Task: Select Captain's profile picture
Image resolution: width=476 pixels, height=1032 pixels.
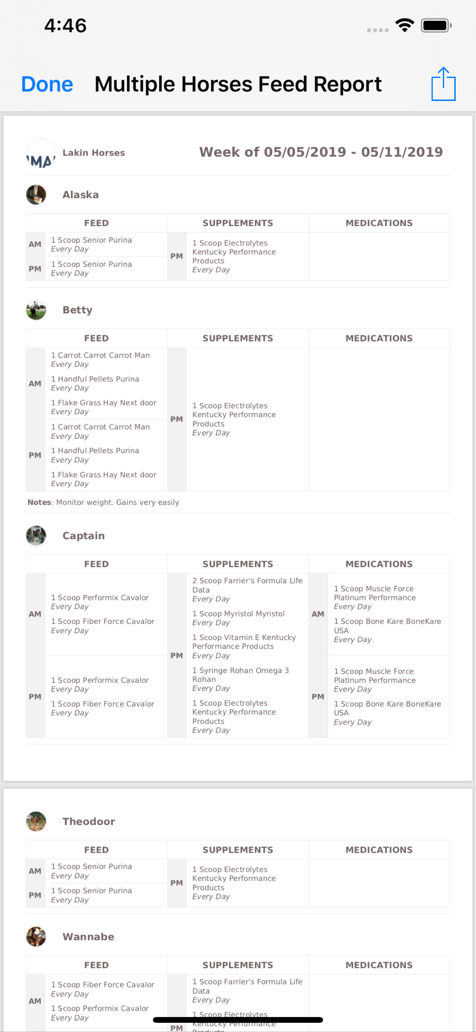Action: tap(36, 536)
